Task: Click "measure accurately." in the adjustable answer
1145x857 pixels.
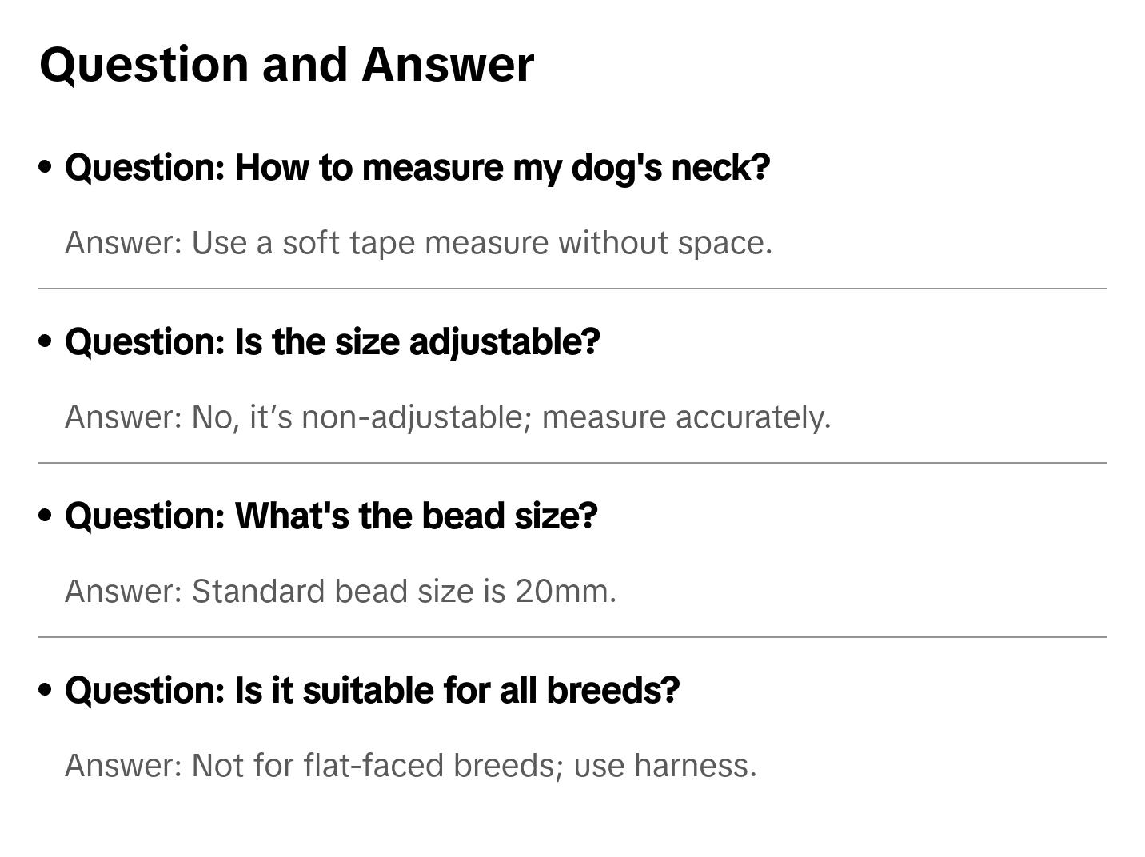Action: click(686, 417)
